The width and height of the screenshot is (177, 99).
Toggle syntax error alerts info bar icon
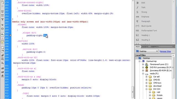pos(2,42)
